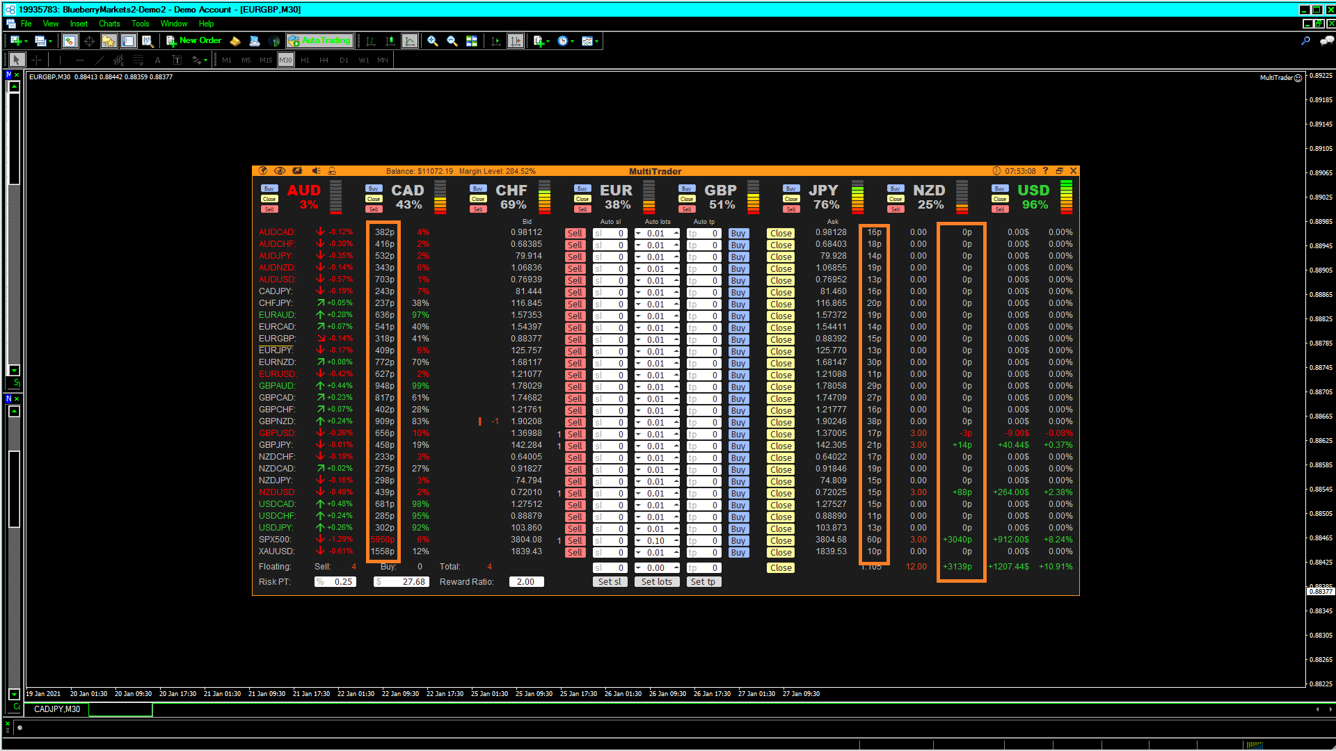Open the CADJPY,M30 chart tab

(x=57, y=709)
